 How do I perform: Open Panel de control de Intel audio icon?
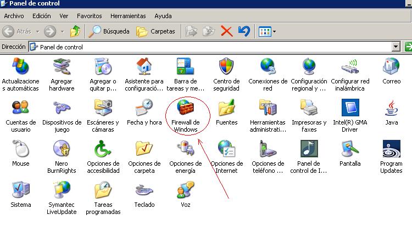309,149
